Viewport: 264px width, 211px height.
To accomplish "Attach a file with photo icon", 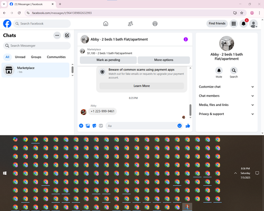I will point(88,126).
